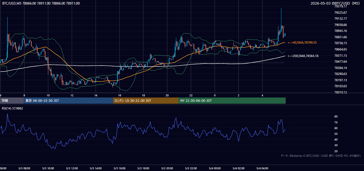This screenshot has width=364, height=171.
Task: Click the date axis label 5/3 16:00
Action: pos(120,168)
